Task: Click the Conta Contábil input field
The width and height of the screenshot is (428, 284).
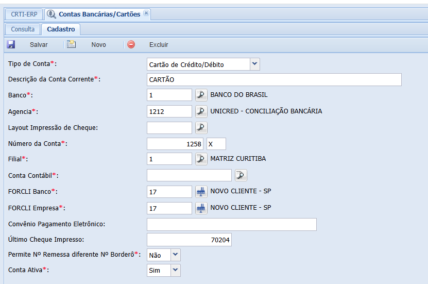Action: click(189, 175)
